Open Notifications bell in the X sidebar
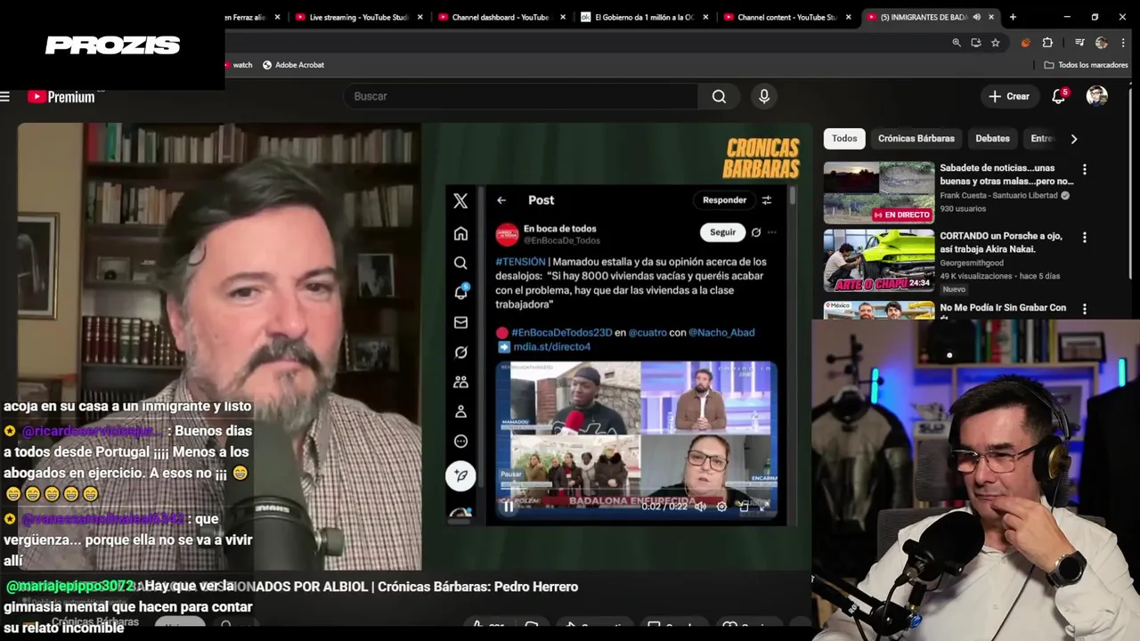 coord(460,292)
